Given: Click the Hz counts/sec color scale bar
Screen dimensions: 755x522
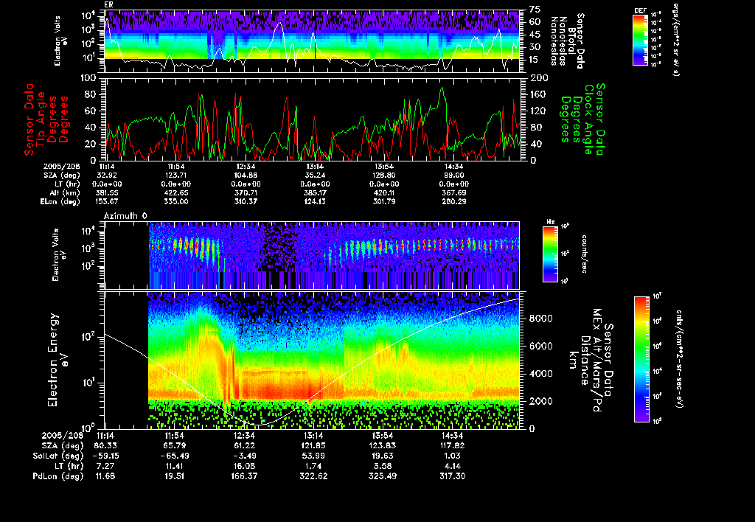Looking at the screenshot, I should coord(550,254).
